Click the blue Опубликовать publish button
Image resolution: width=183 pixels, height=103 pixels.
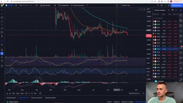[x=177, y=5]
